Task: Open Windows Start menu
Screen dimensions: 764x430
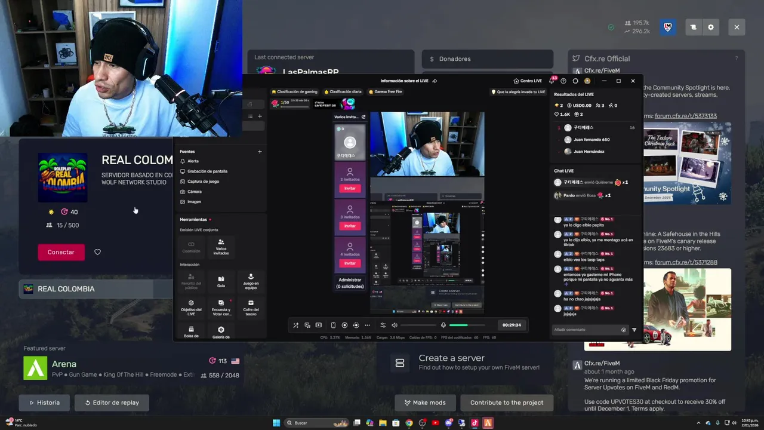Action: coord(276,423)
